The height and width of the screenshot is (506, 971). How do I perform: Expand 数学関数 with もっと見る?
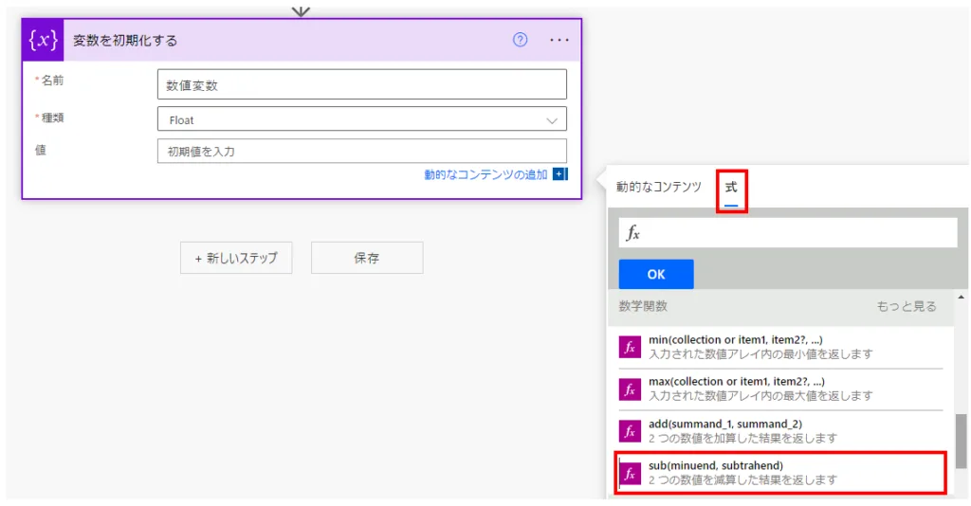(906, 306)
